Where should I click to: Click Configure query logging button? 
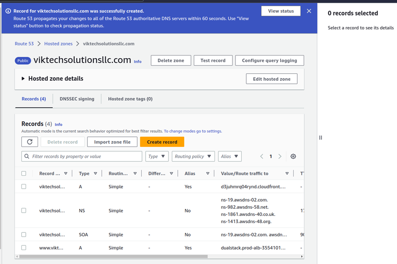pos(269,60)
